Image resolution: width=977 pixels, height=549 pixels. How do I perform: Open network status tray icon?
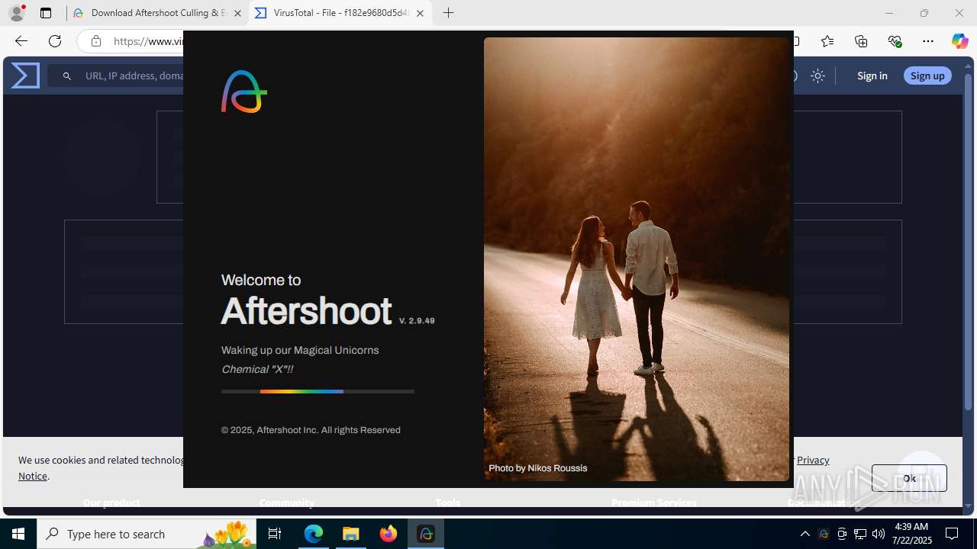tap(860, 534)
